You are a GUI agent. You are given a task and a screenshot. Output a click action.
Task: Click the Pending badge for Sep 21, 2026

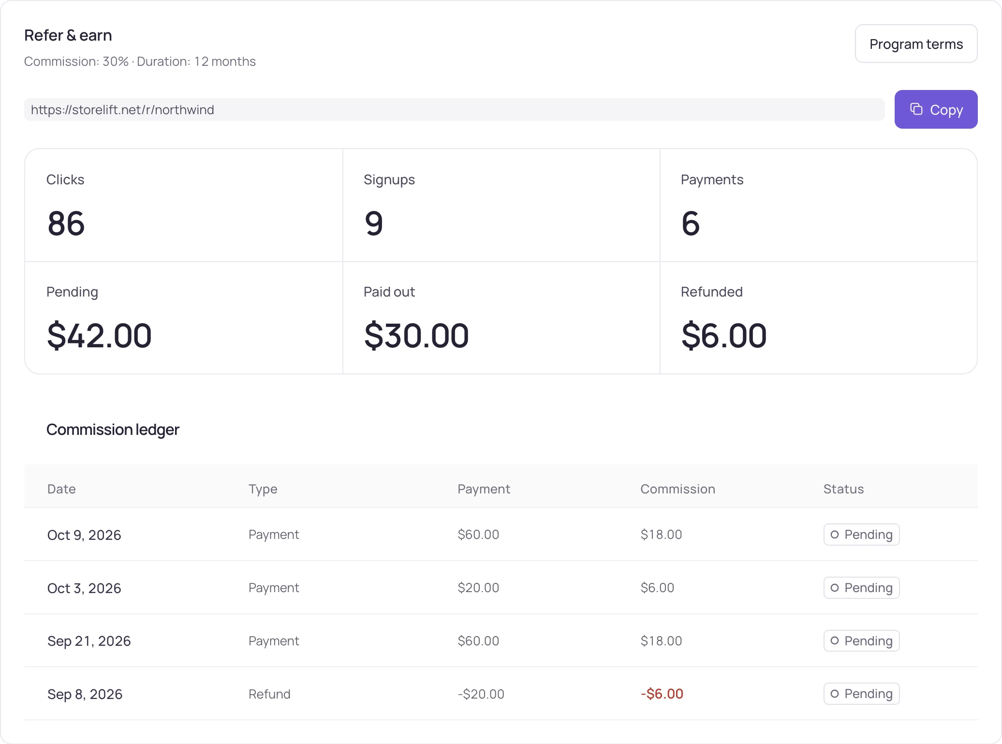(x=861, y=640)
